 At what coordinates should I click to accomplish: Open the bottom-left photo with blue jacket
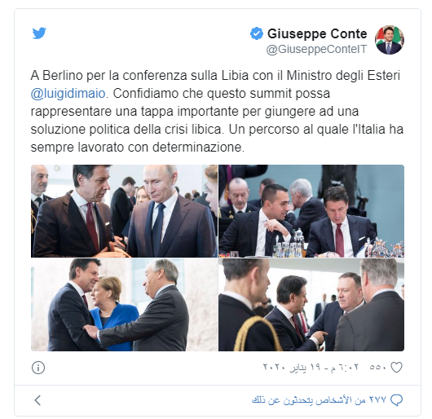click(124, 305)
